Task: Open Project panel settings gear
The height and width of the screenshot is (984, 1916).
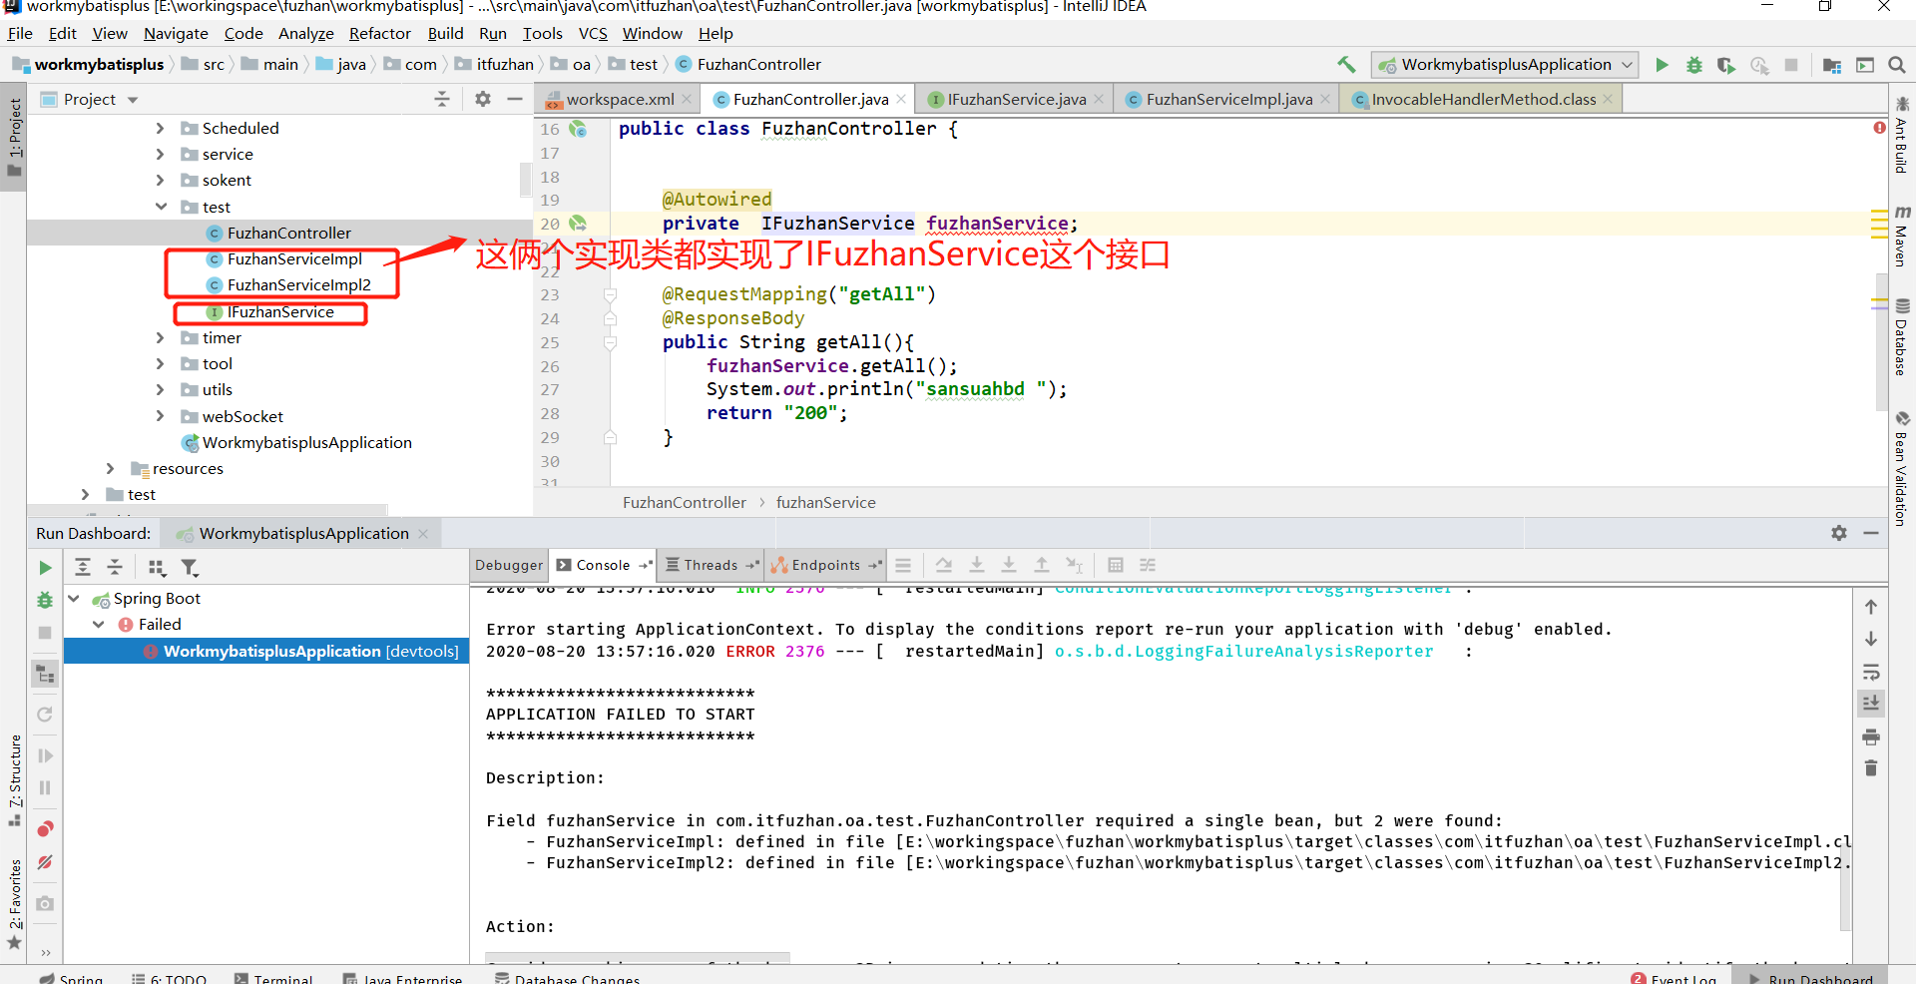Action: tap(483, 99)
